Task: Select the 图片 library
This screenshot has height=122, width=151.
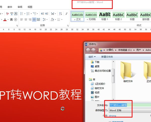Action: coord(95,97)
